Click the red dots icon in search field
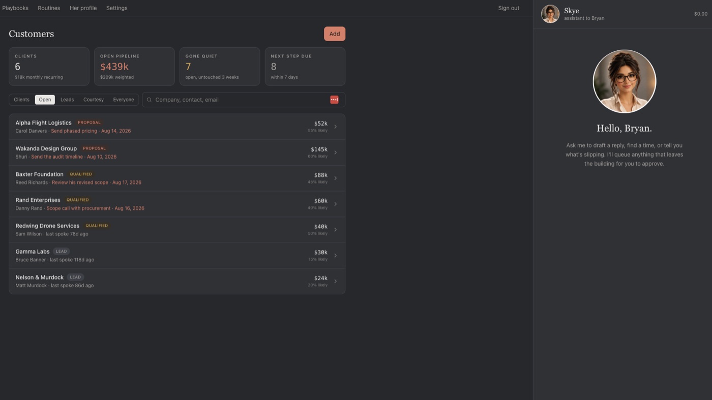The width and height of the screenshot is (712, 400). 334,100
